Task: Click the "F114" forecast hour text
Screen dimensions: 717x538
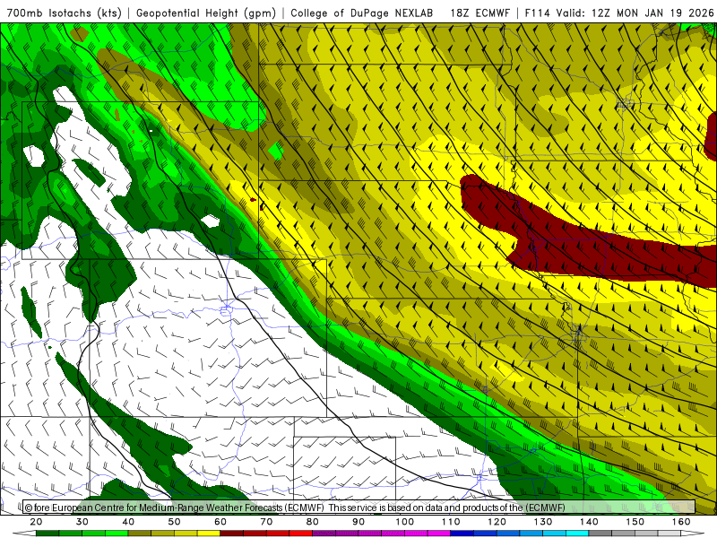Action: [x=537, y=13]
